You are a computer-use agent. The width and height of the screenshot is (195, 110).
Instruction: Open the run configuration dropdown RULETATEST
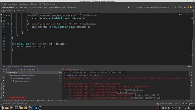153,7
